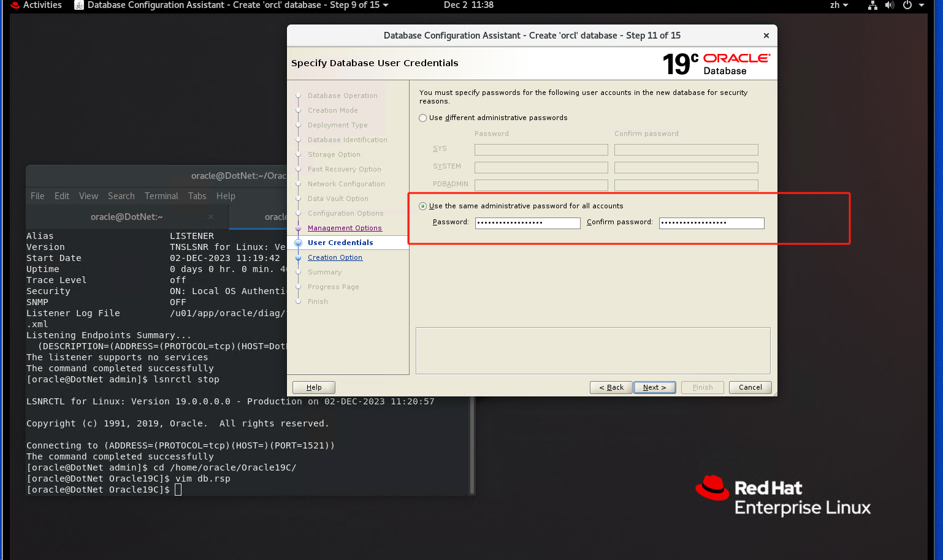Click the terminal window title oracle@DotNet

239,176
